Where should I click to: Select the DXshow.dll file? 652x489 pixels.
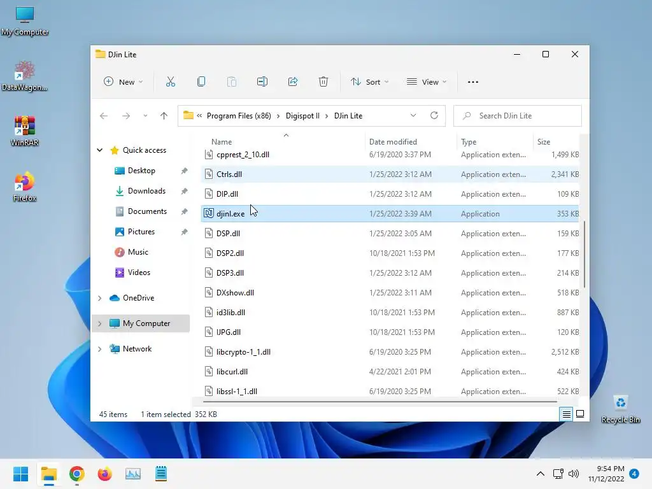point(390,293)
